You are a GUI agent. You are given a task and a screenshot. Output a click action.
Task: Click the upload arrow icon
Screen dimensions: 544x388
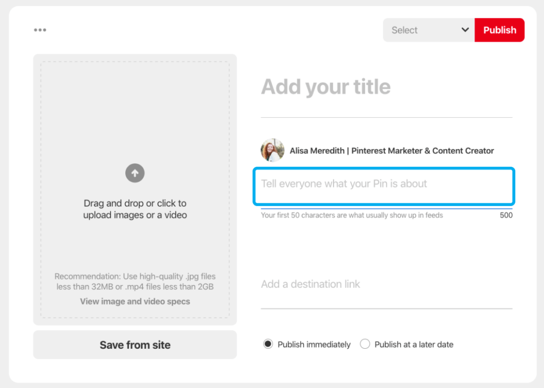135,173
